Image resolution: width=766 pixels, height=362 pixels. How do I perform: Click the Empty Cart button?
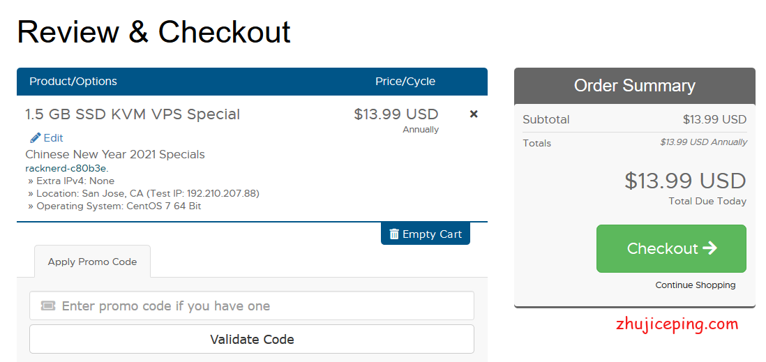tap(425, 234)
